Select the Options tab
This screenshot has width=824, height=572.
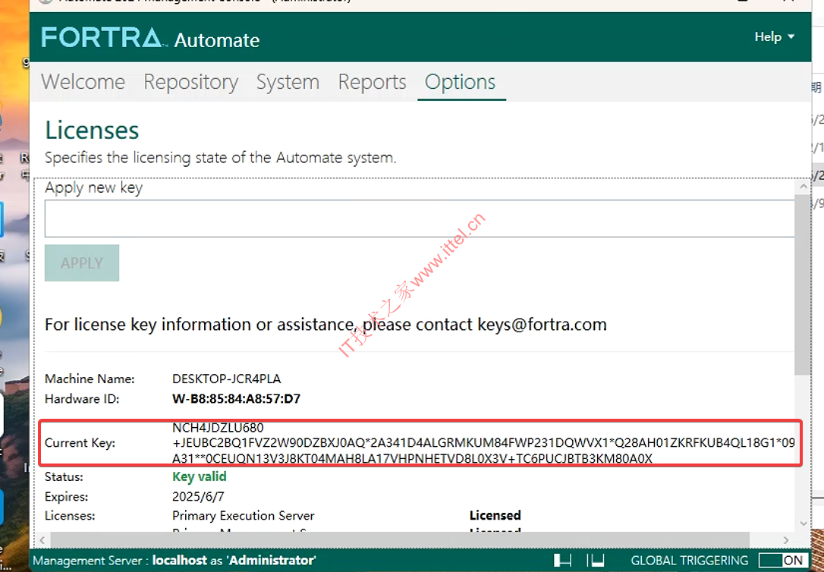tap(461, 82)
